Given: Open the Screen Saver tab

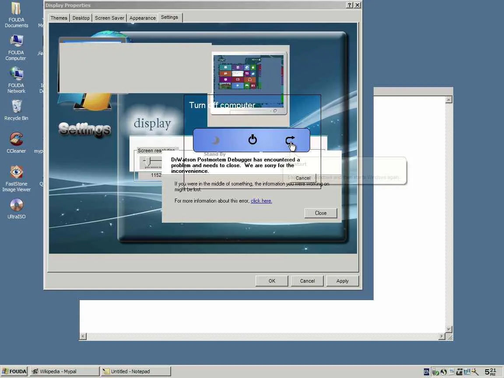Looking at the screenshot, I should [109, 18].
